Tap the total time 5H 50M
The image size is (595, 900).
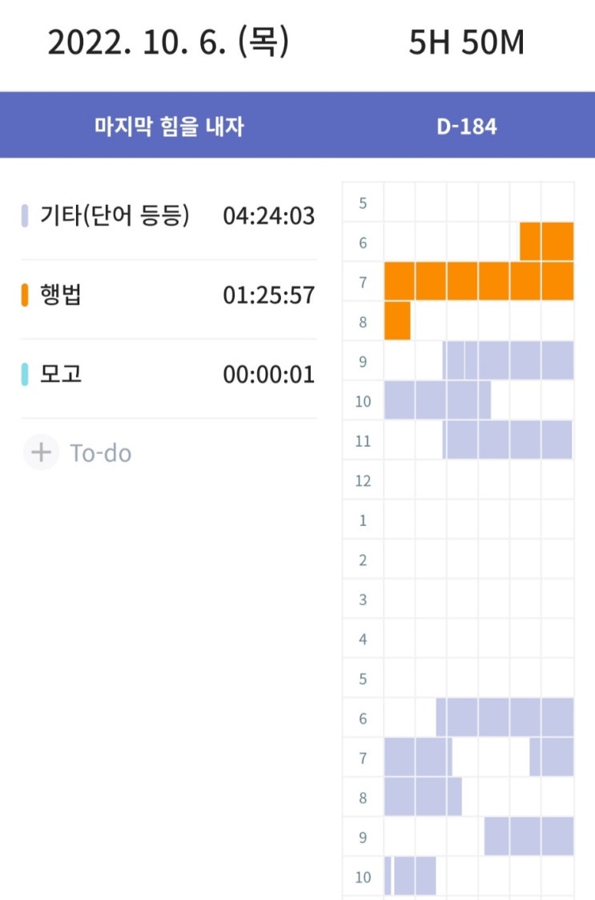[466, 42]
